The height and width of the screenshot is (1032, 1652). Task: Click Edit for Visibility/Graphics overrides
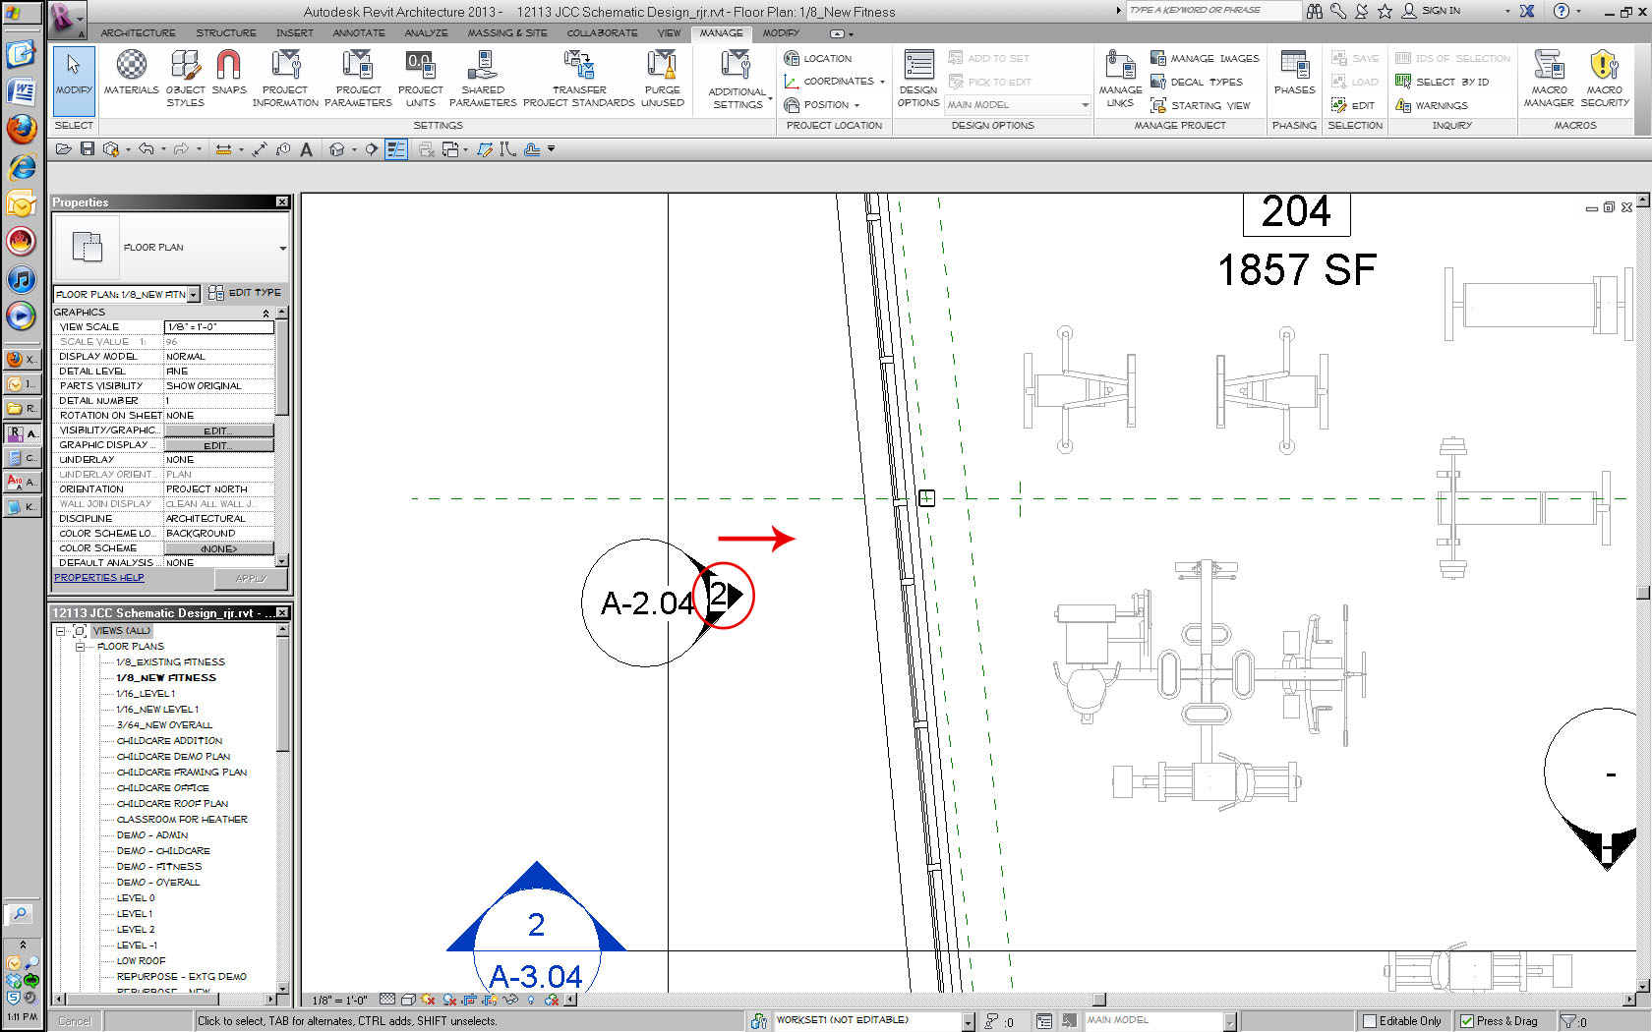(x=218, y=430)
